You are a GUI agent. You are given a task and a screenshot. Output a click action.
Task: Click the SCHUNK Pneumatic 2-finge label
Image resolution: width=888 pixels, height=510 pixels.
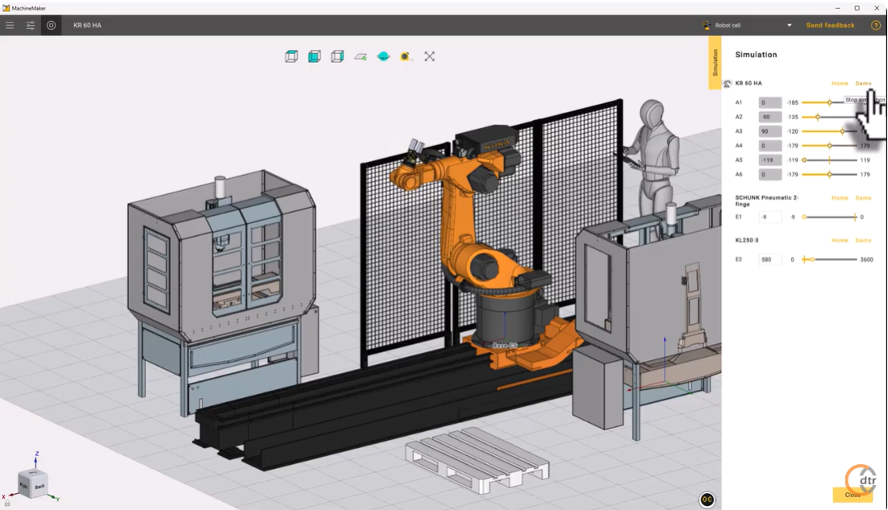point(767,201)
